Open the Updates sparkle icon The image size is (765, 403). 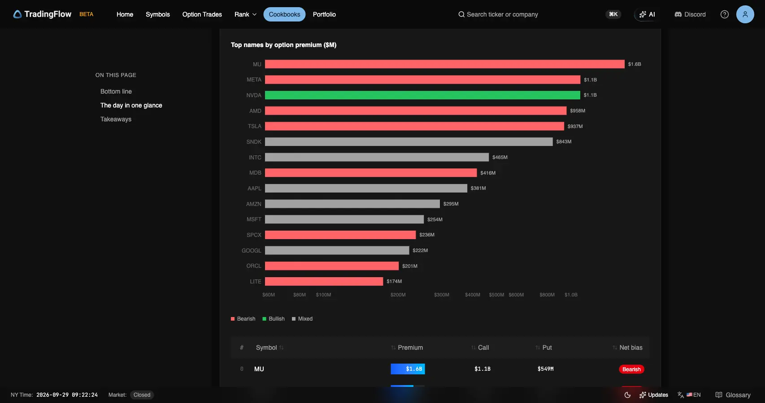pyautogui.click(x=643, y=395)
